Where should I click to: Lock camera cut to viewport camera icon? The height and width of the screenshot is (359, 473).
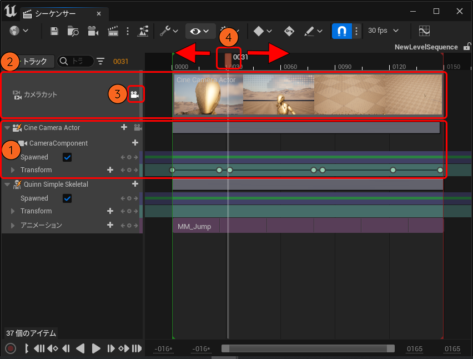(134, 94)
